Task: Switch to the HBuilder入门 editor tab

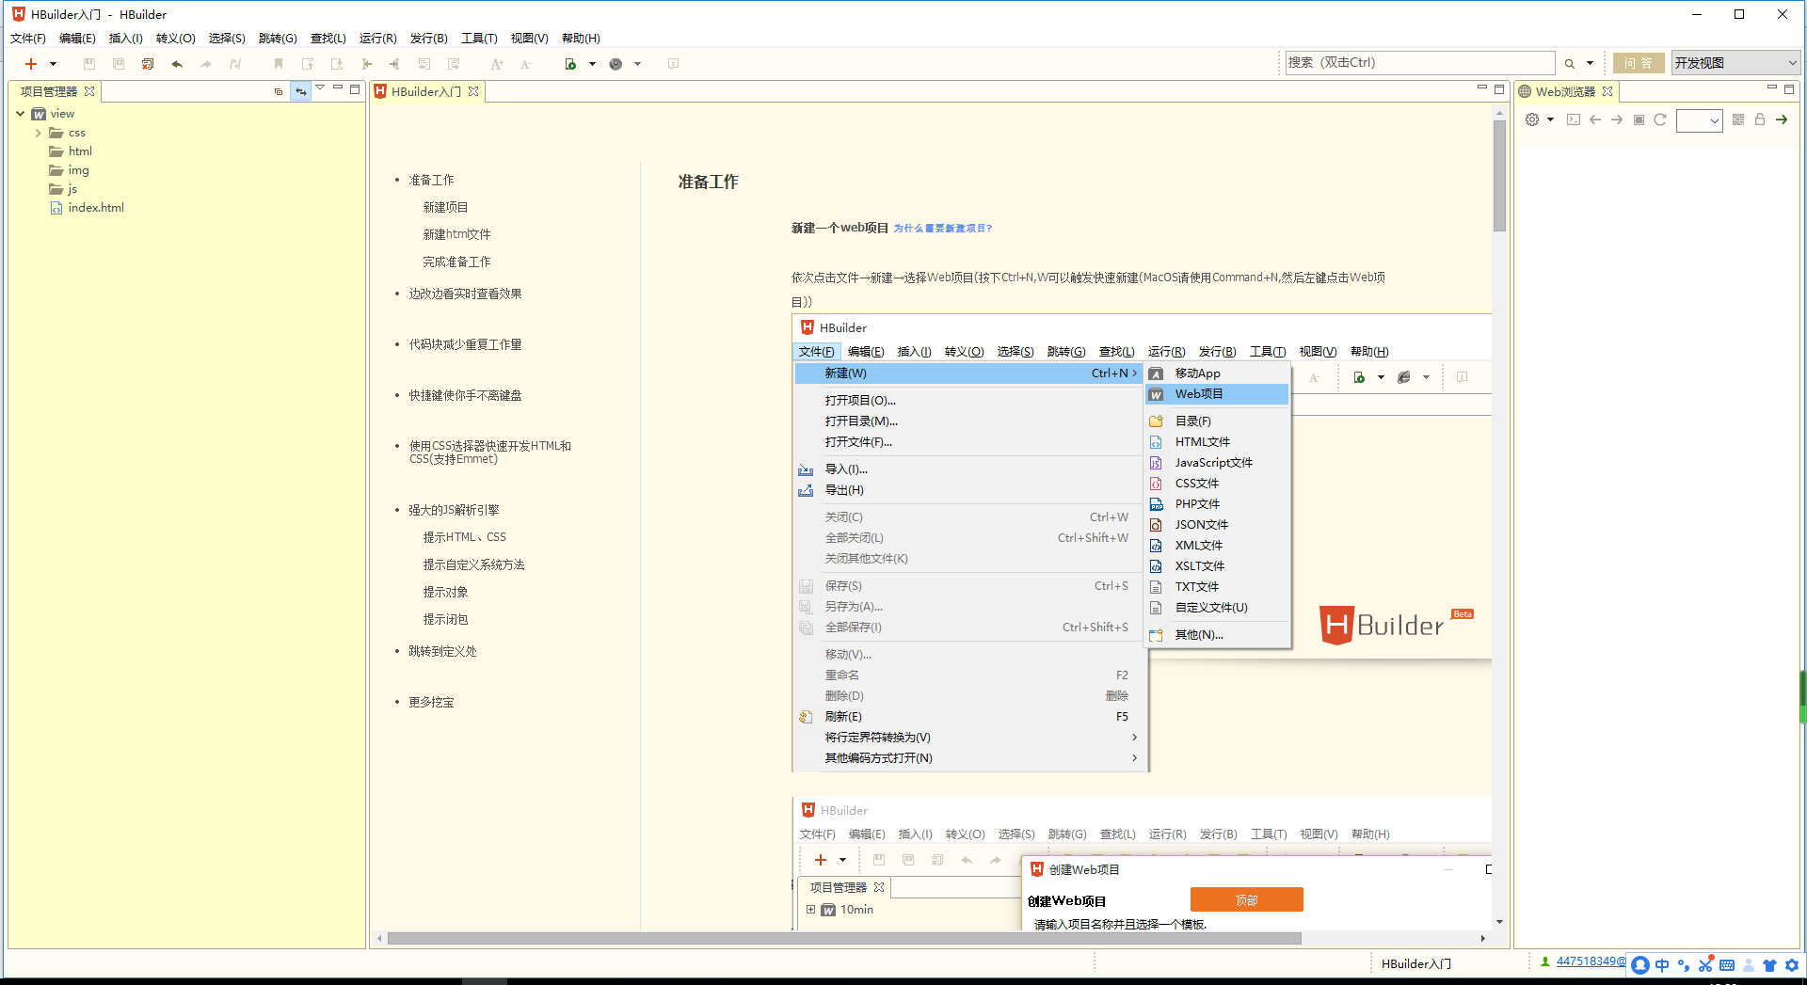Action: pos(426,91)
